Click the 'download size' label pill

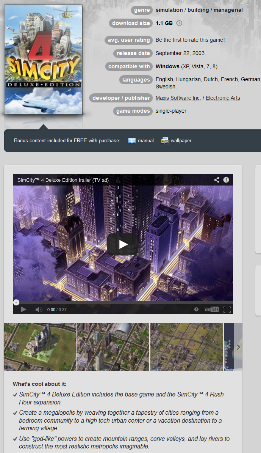point(131,24)
